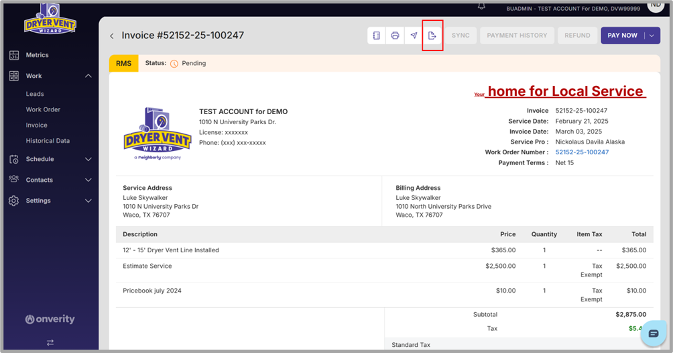Click the 'Standard Tax' label
Viewport: 673px width, 353px height.
tap(411, 345)
